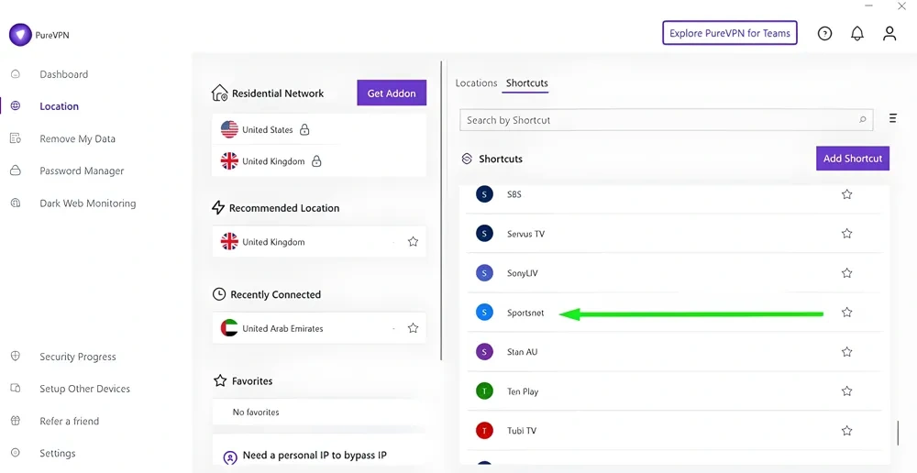Open Remove My Data in sidebar

(x=77, y=138)
